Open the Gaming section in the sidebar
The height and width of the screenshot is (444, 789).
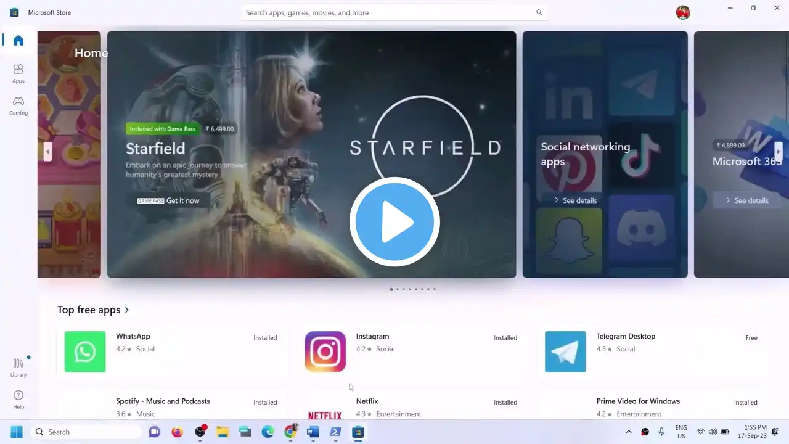pyautogui.click(x=18, y=105)
